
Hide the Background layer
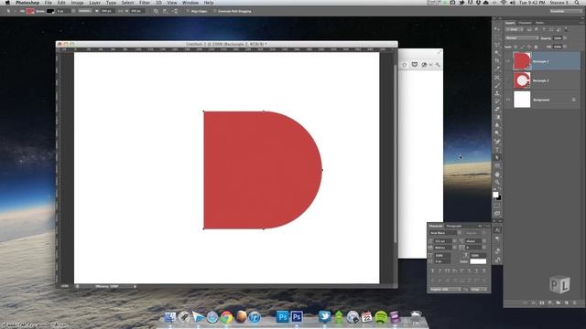[x=508, y=100]
